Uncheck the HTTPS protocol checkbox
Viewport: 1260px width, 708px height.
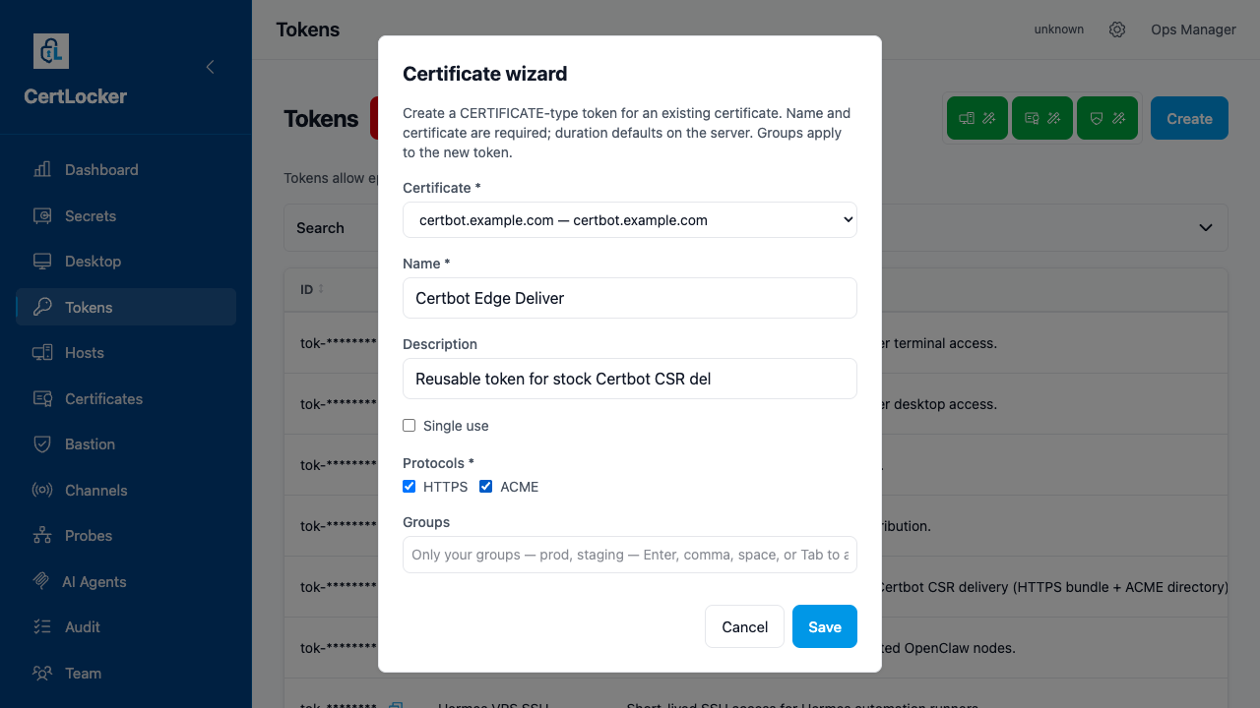point(409,487)
